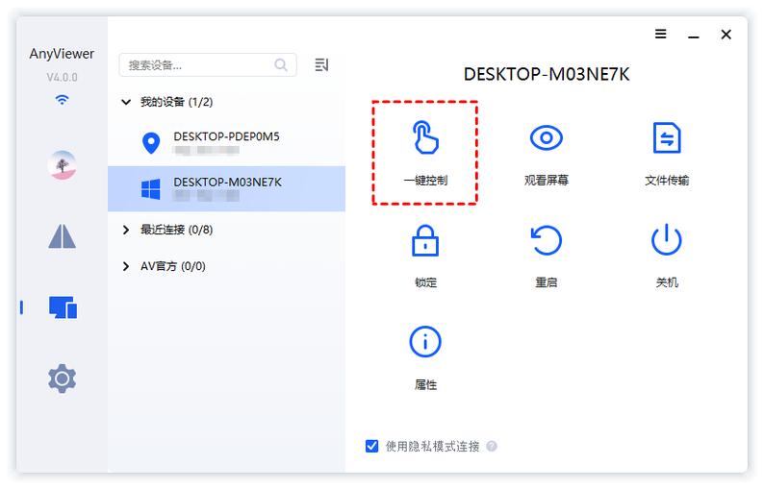Screen dimensions: 764x489
Task: Click the help icon beside 使用隐私模式连接
Action: click(492, 446)
